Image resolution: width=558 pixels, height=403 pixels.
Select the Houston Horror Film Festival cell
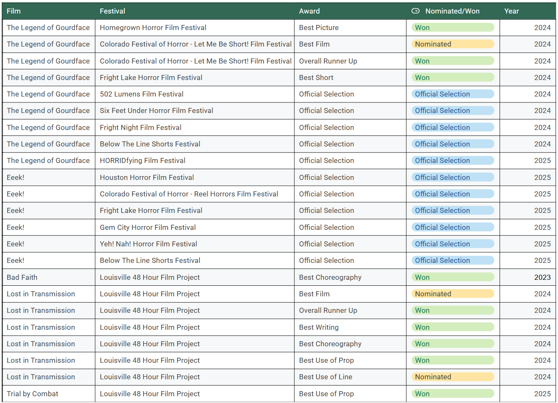(195, 177)
